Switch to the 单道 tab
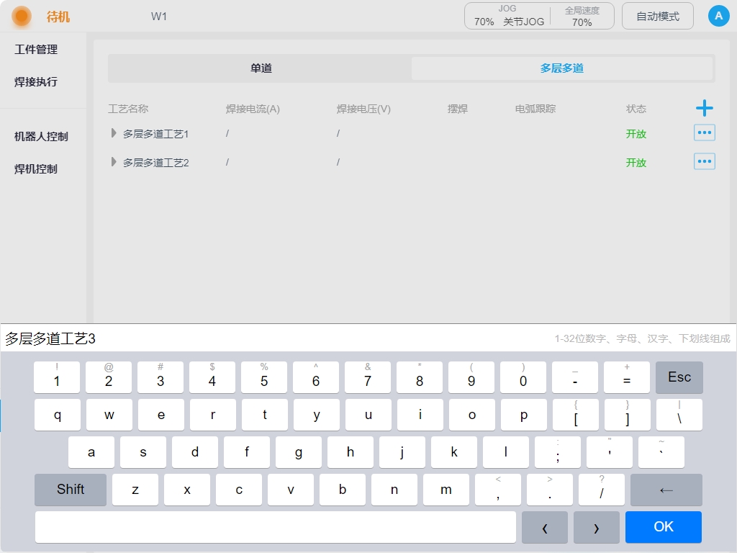This screenshot has width=737, height=553. click(261, 68)
